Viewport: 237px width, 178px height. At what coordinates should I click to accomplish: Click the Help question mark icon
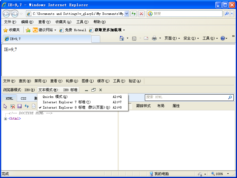[222, 38]
